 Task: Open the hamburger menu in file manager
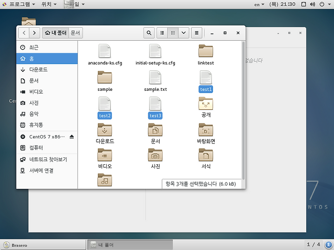pos(197,33)
